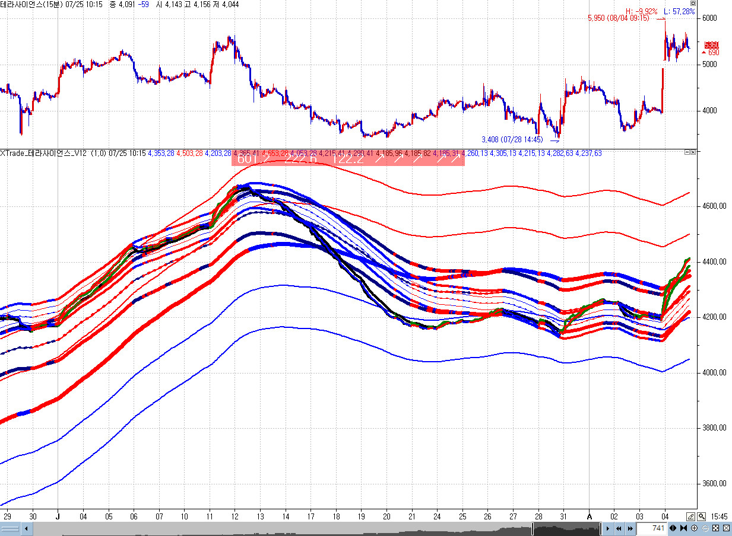The height and width of the screenshot is (536, 732).
Task: Jump chart forward with double-right arrows
Action: click(630, 528)
